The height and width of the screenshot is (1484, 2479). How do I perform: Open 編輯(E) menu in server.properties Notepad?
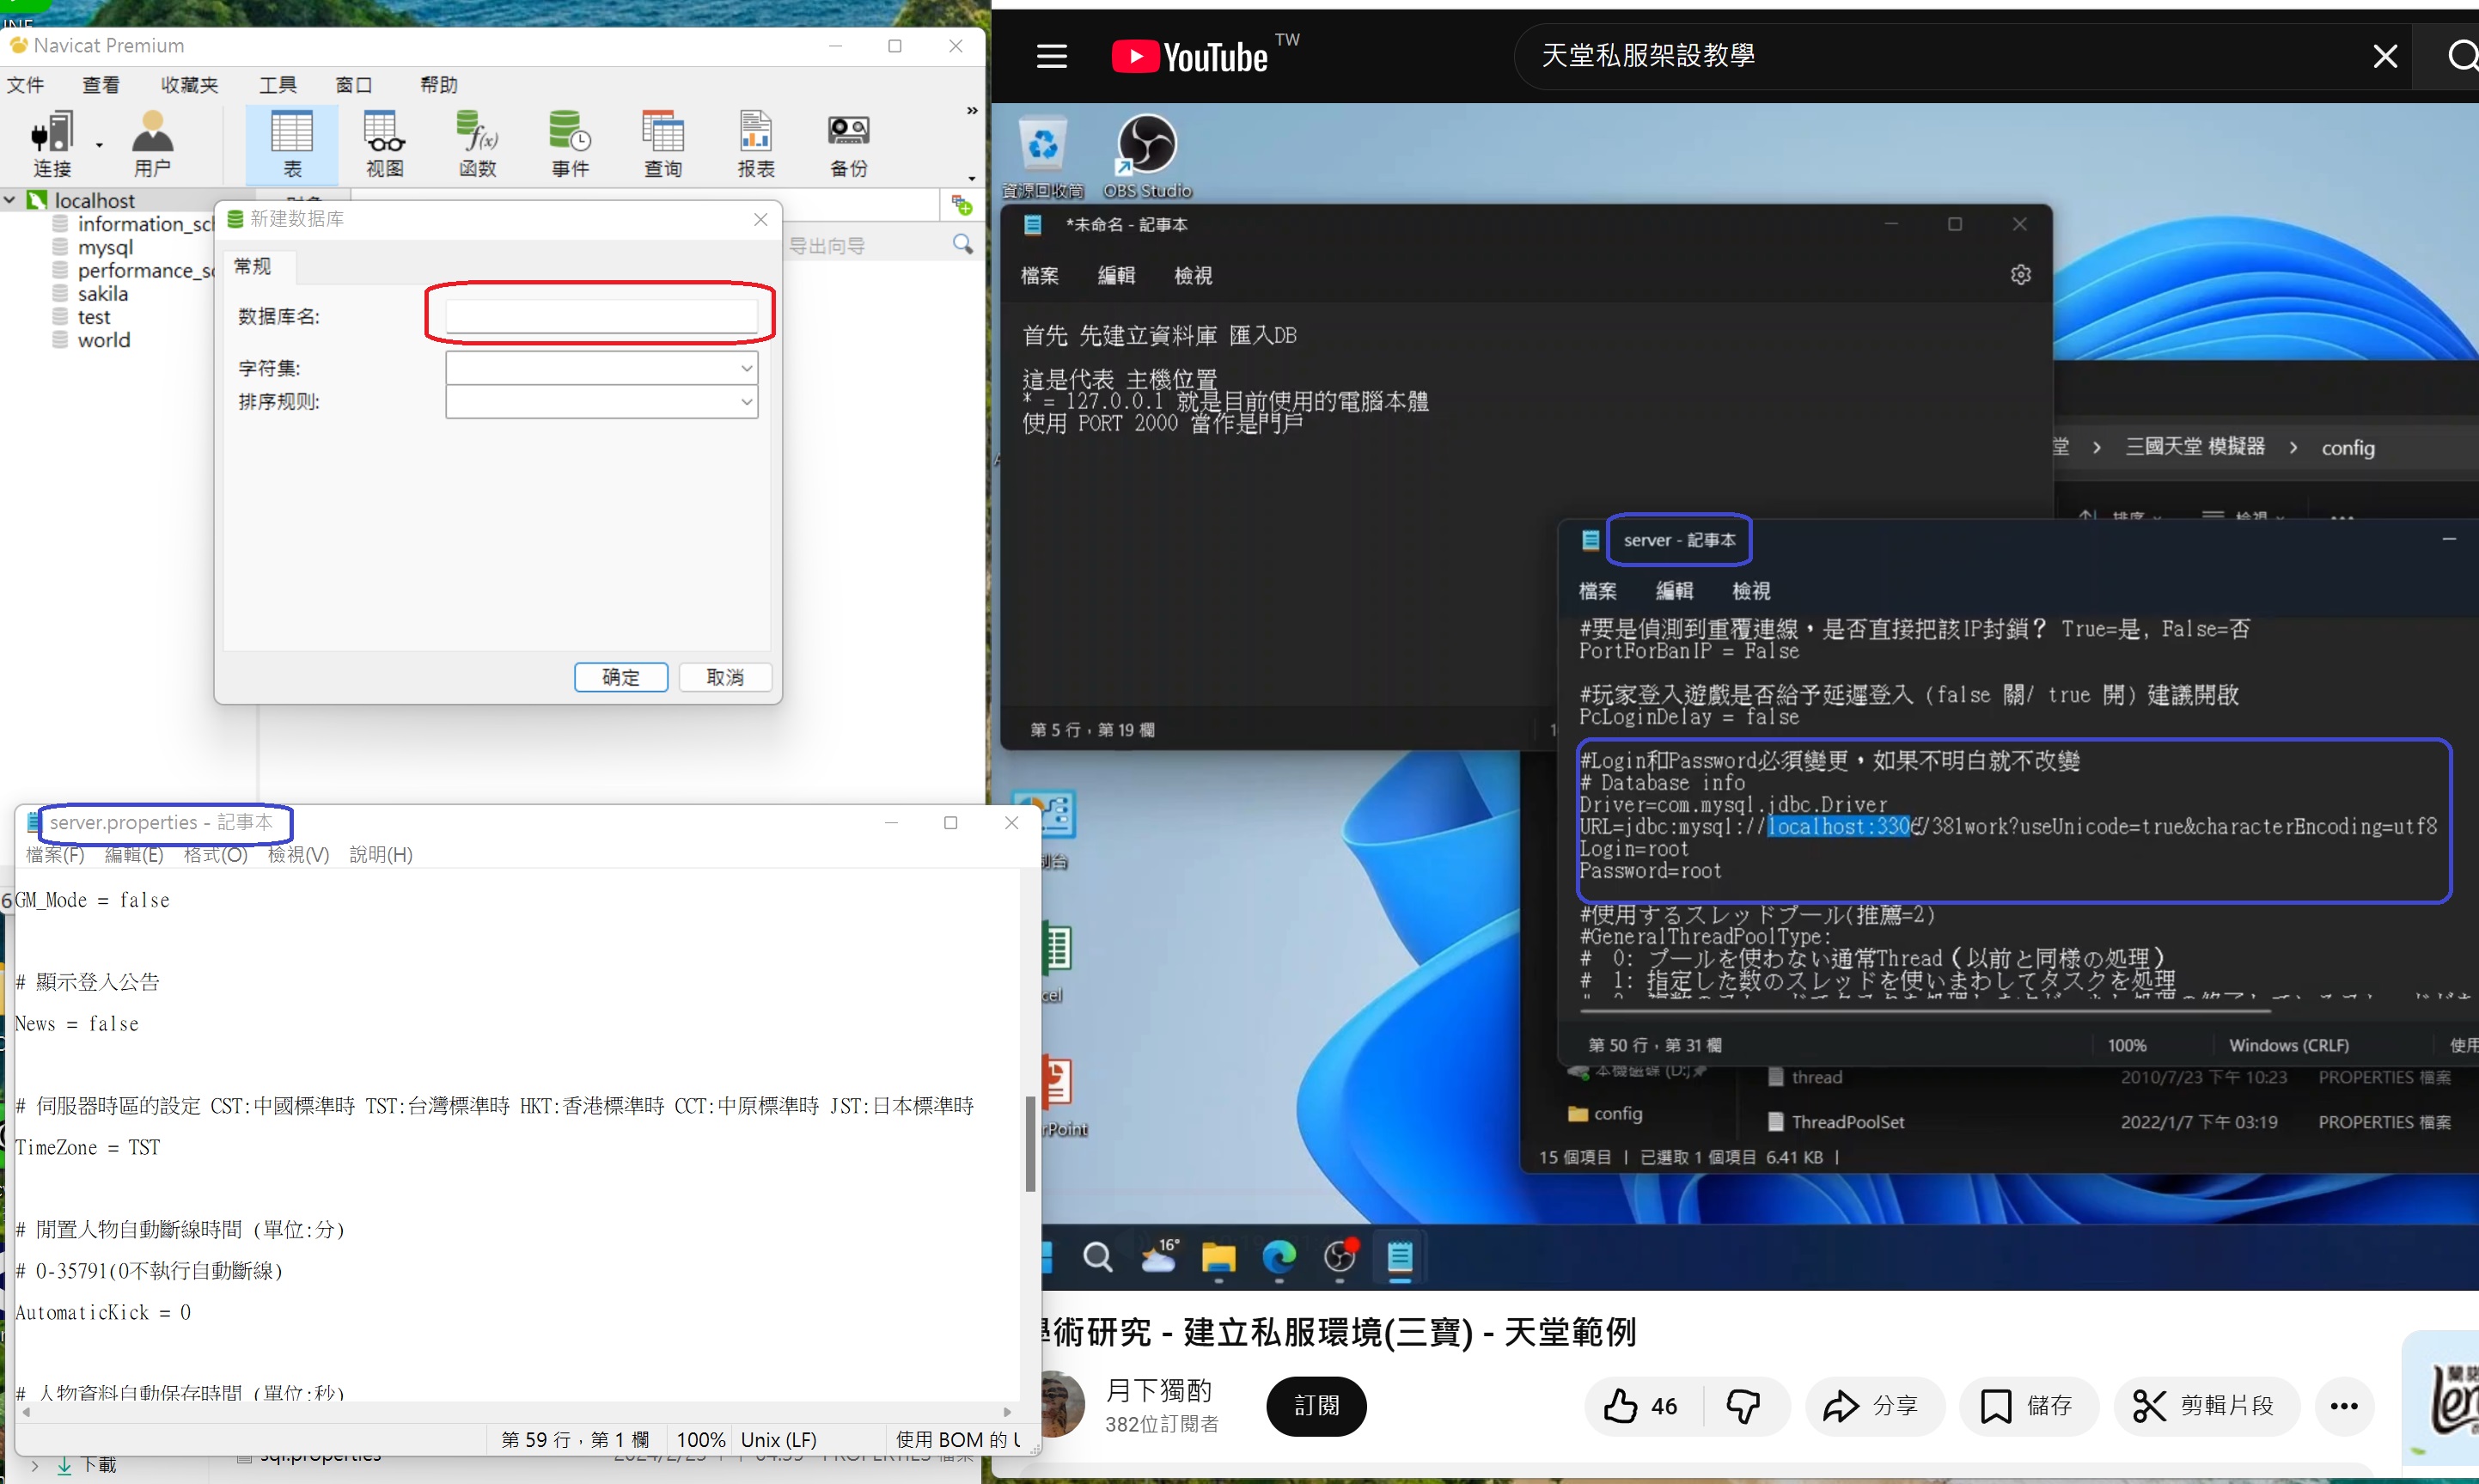134,855
